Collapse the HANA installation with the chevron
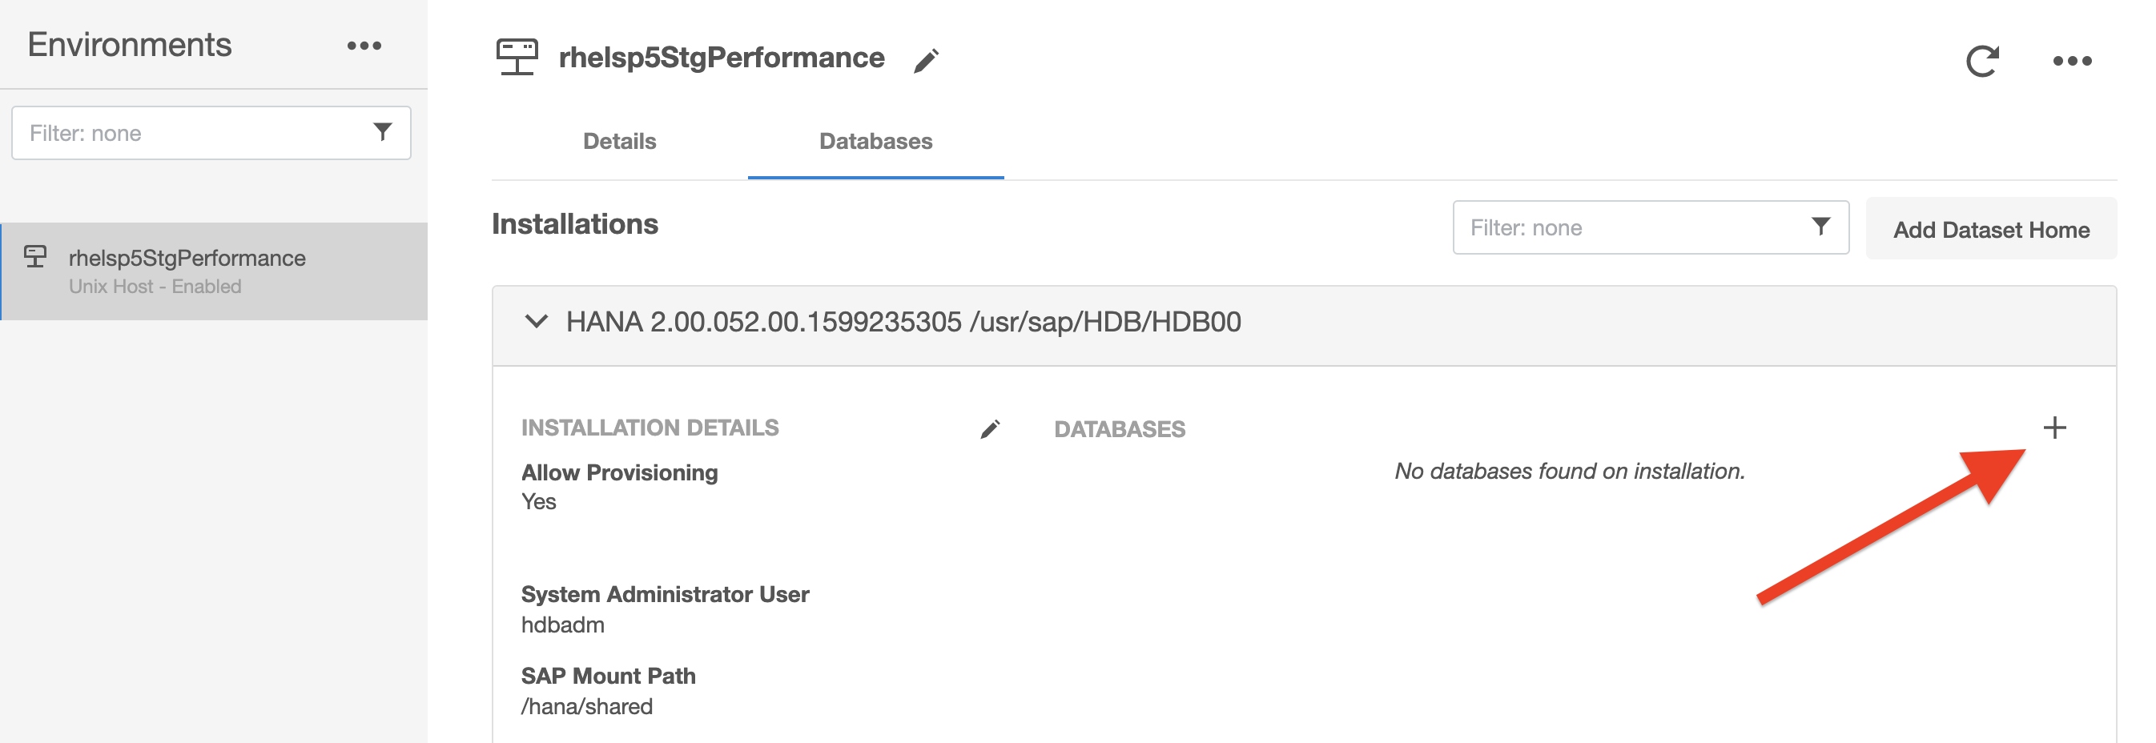2156x743 pixels. coord(536,321)
